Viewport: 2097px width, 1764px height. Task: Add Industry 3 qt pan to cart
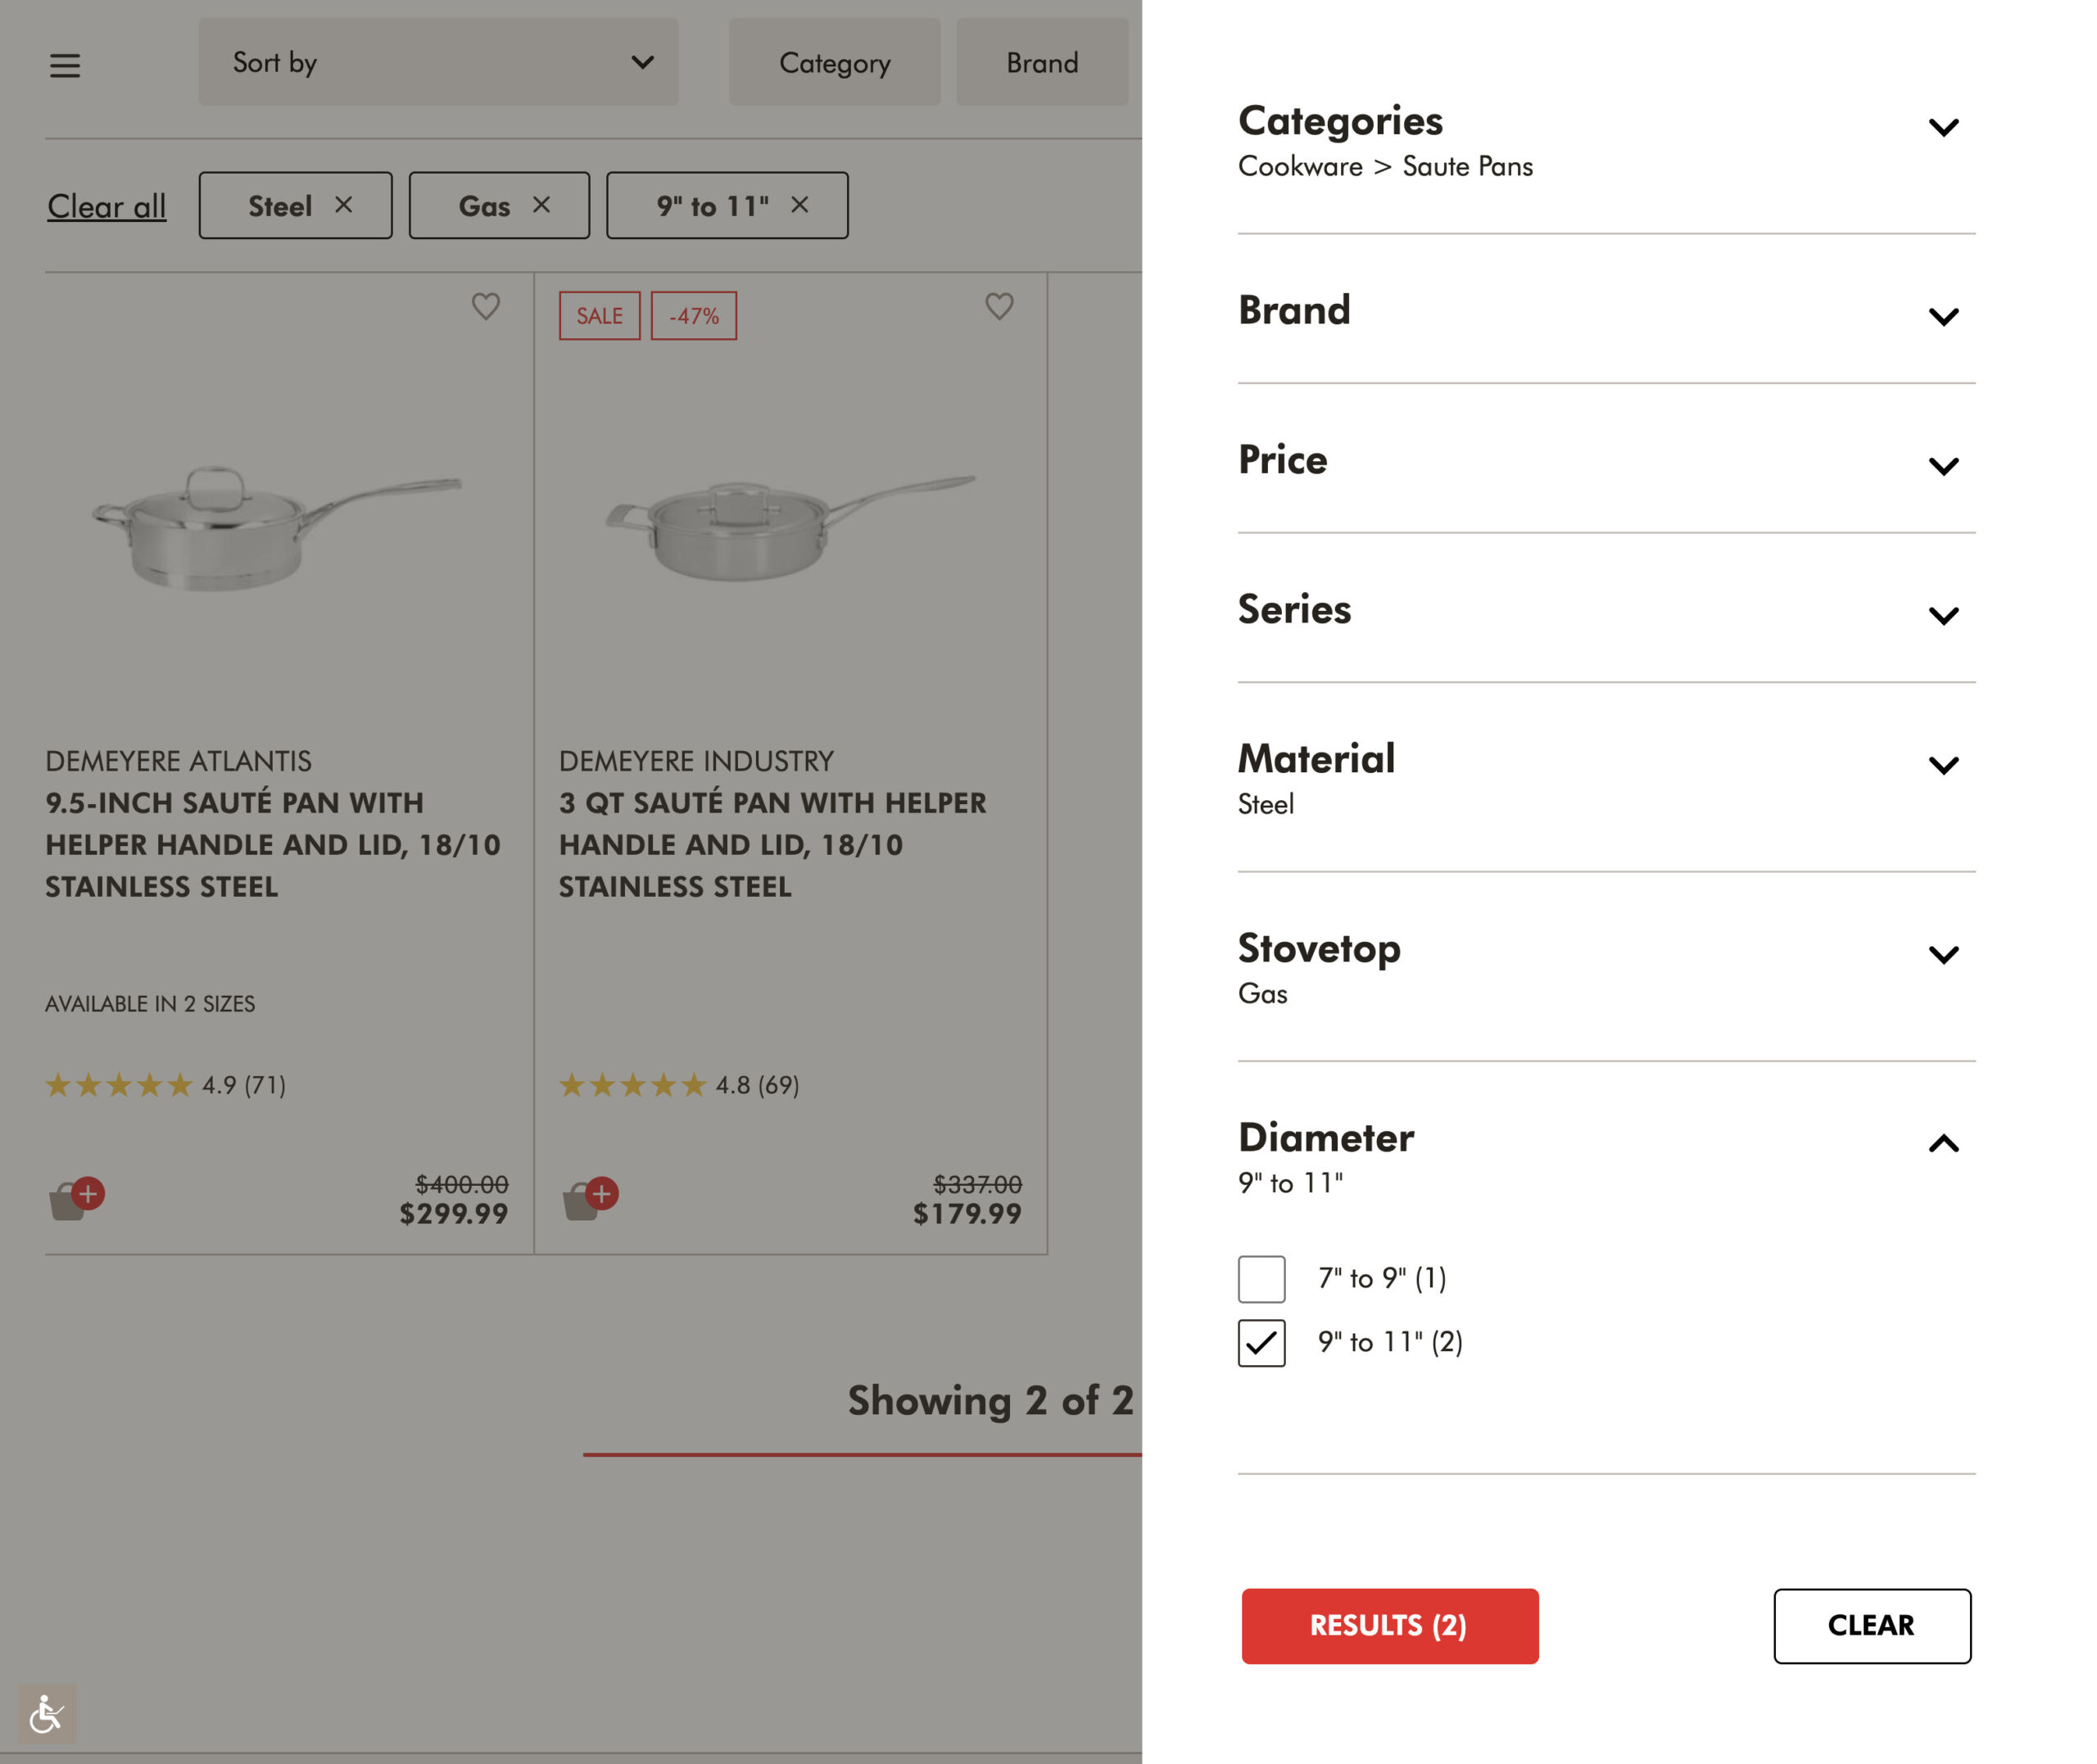click(x=590, y=1197)
